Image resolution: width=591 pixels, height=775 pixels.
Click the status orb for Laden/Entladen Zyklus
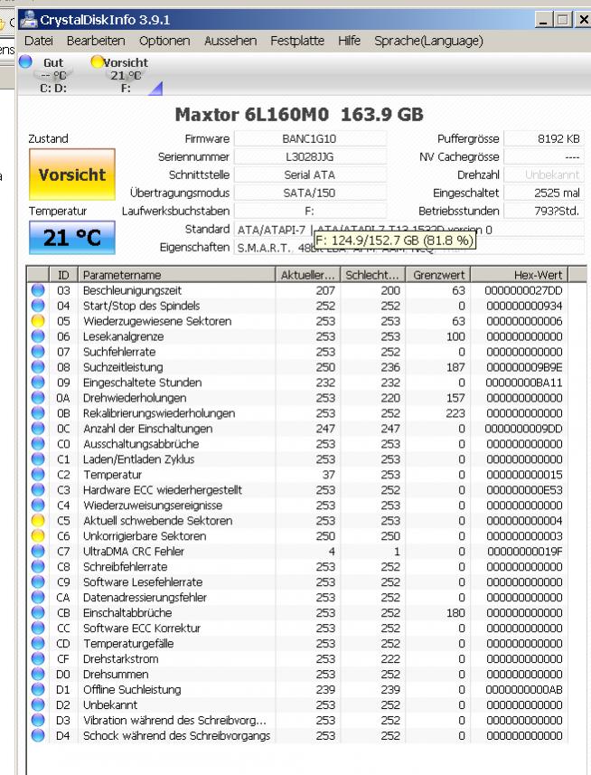point(38,458)
